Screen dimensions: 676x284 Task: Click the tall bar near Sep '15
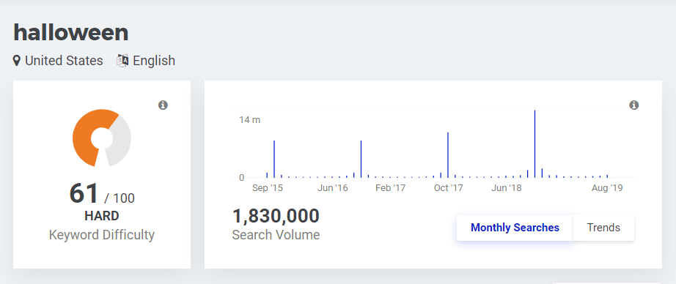pos(274,159)
